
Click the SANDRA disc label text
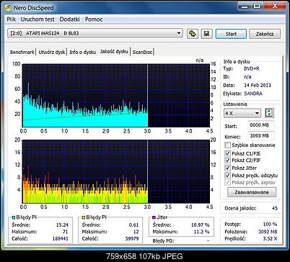point(253,94)
